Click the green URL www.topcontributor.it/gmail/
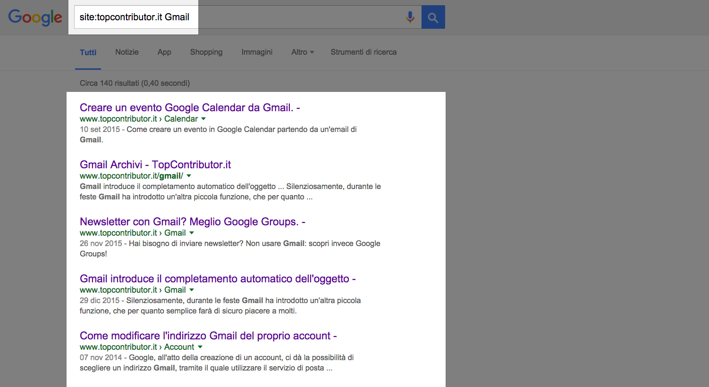This screenshot has width=709, height=387. click(x=131, y=176)
